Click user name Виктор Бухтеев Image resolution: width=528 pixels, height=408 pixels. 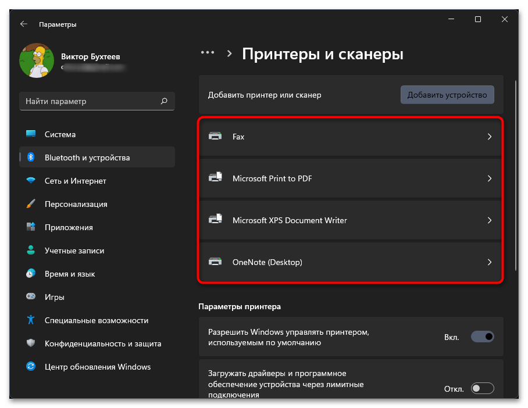point(90,56)
